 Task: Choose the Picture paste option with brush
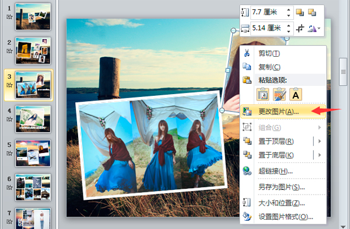[x=279, y=94]
